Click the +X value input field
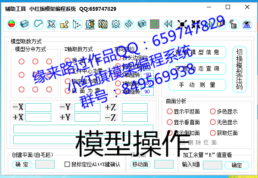 (38, 117)
